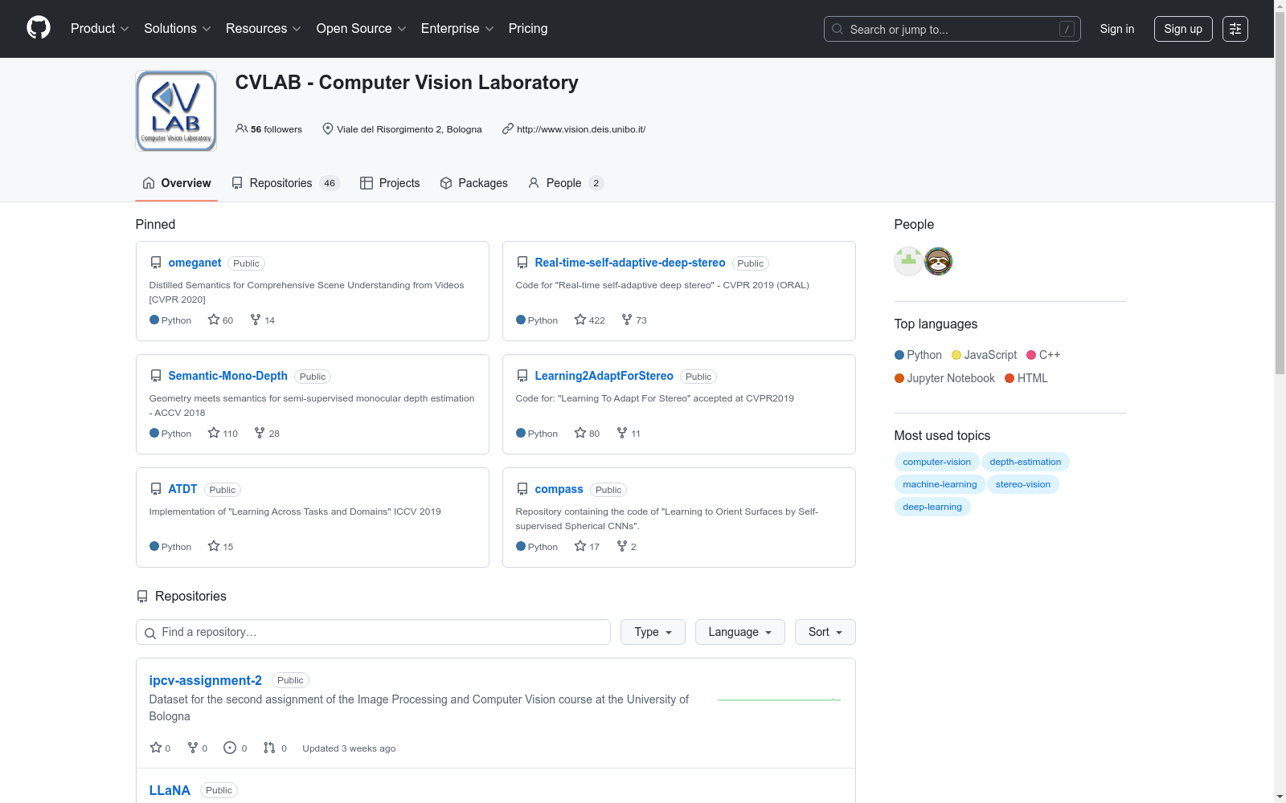1286x803 pixels.
Task: Expand the Solutions menu
Action: [178, 29]
